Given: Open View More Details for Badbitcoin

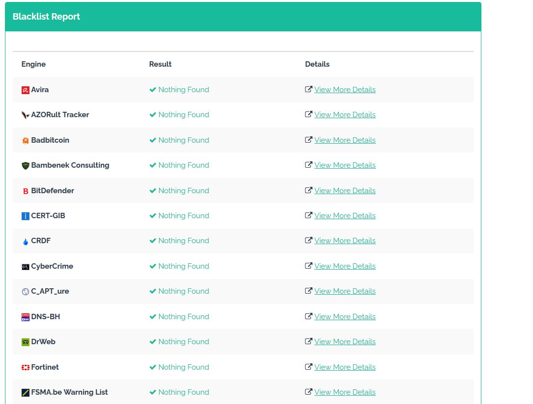Looking at the screenshot, I should click(x=345, y=140).
